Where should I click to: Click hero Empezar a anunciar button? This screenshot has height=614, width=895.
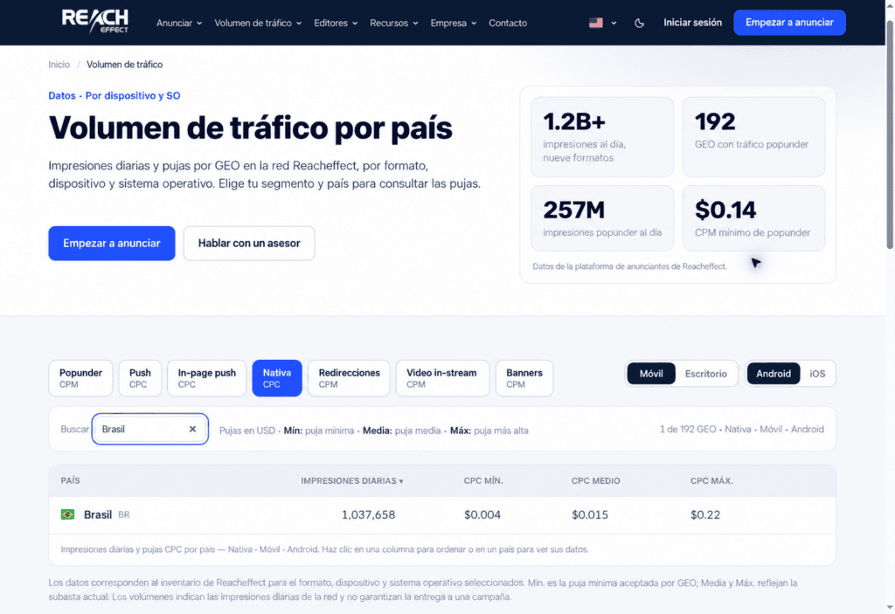coord(112,243)
